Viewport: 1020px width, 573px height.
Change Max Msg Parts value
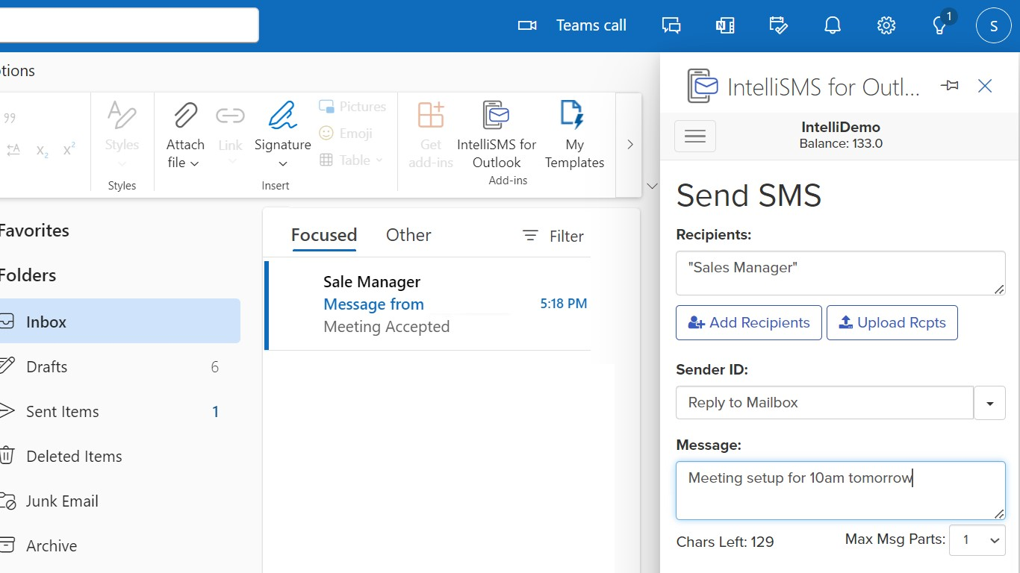point(977,539)
